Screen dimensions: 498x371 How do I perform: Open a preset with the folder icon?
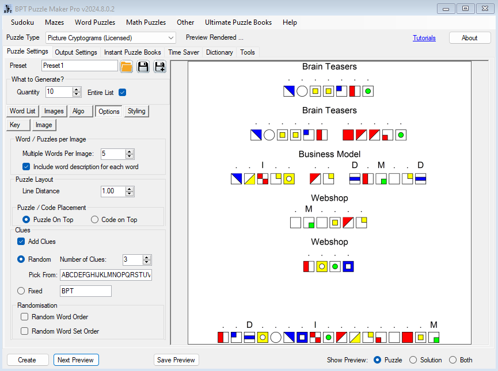(126, 66)
